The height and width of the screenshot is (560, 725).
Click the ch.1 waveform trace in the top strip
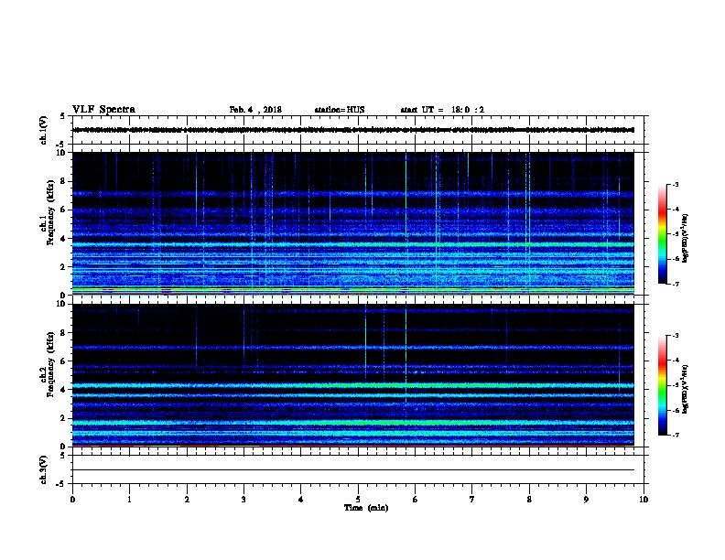coord(353,130)
